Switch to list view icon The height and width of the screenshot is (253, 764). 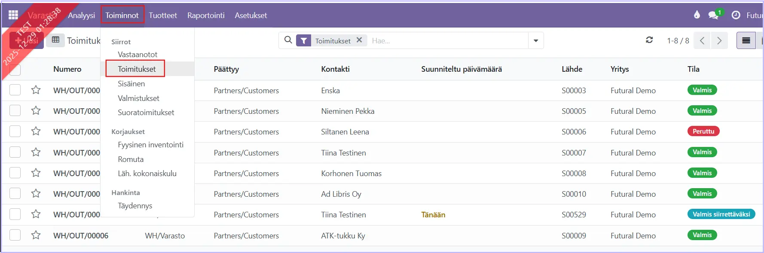[746, 41]
